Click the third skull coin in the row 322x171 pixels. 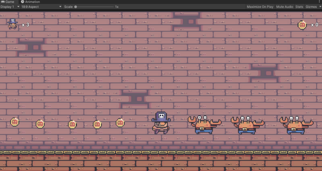[x=72, y=125]
